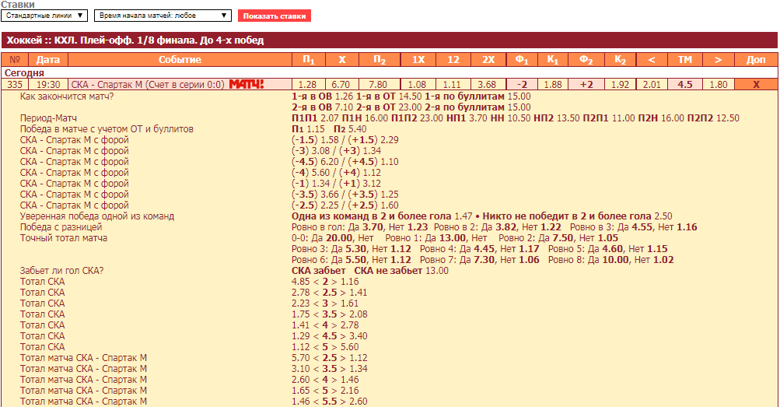Choose total under odds 2.01
The width and height of the screenshot is (780, 407).
click(x=652, y=84)
